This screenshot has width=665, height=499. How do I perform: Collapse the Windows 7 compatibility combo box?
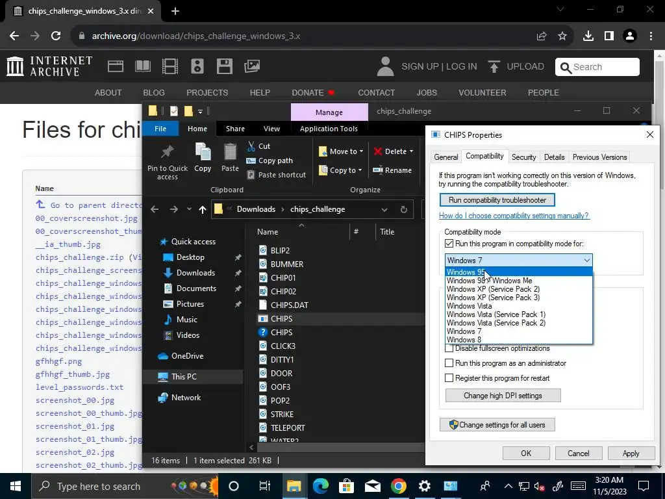(587, 260)
